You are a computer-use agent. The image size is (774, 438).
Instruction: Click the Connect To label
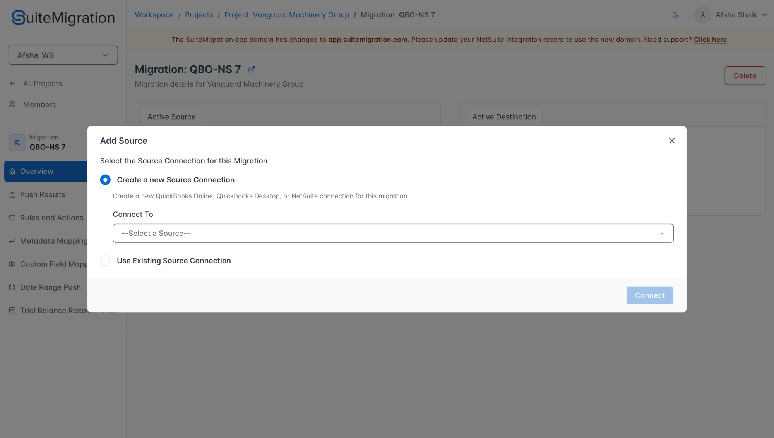tap(133, 214)
